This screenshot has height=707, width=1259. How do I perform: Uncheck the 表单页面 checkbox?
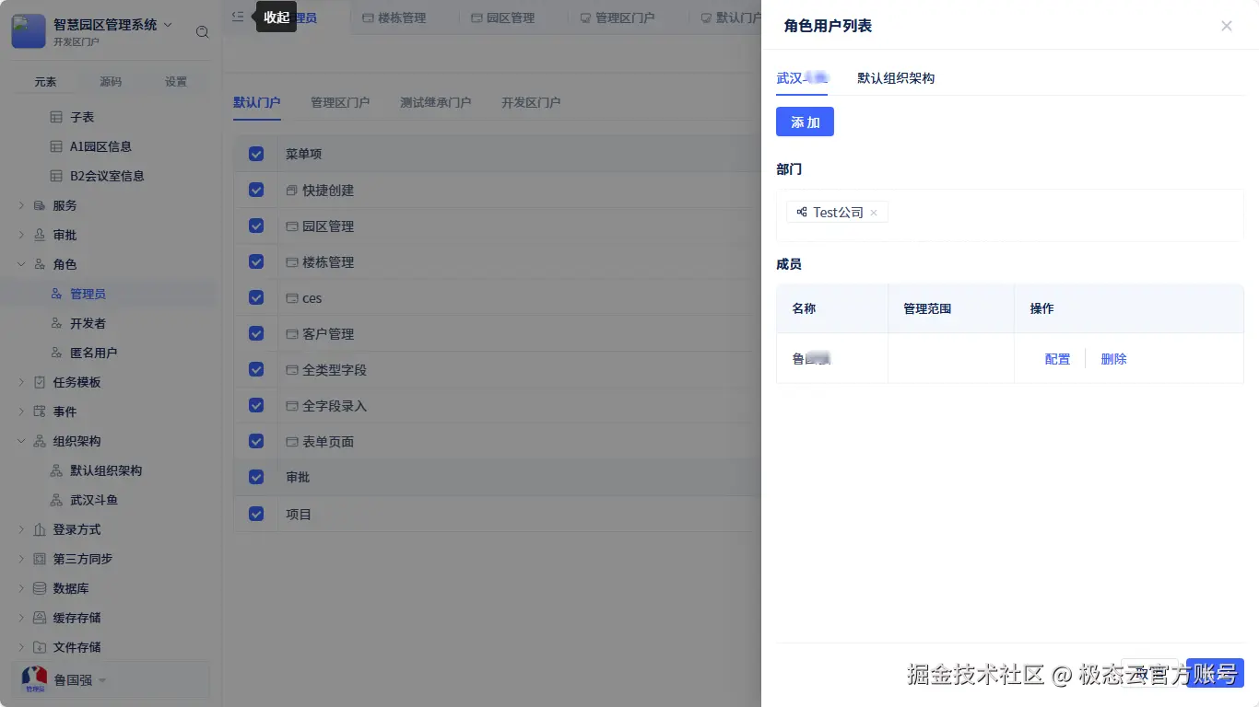(x=256, y=441)
